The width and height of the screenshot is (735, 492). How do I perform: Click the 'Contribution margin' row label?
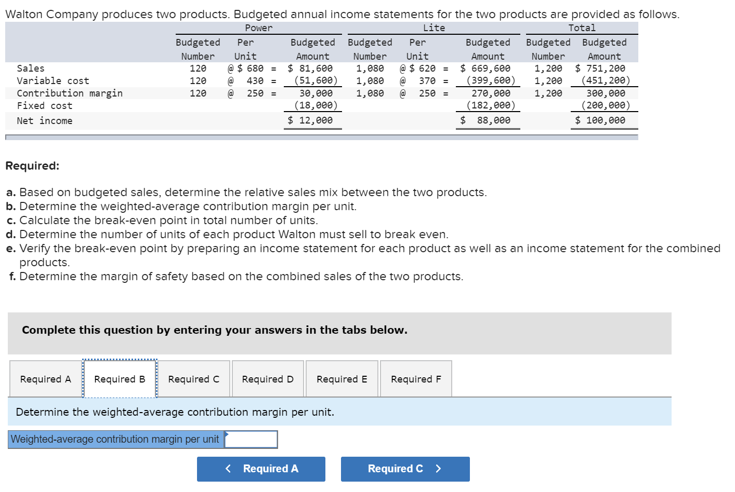point(70,93)
